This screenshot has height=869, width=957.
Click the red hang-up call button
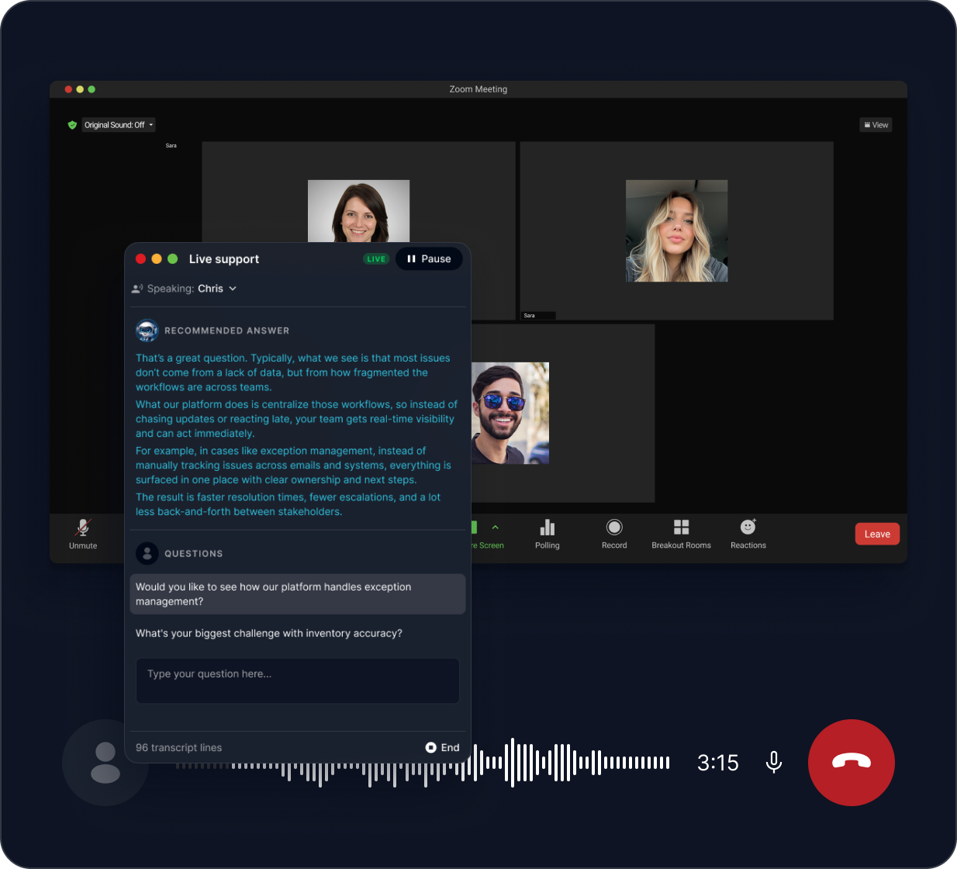pos(852,763)
